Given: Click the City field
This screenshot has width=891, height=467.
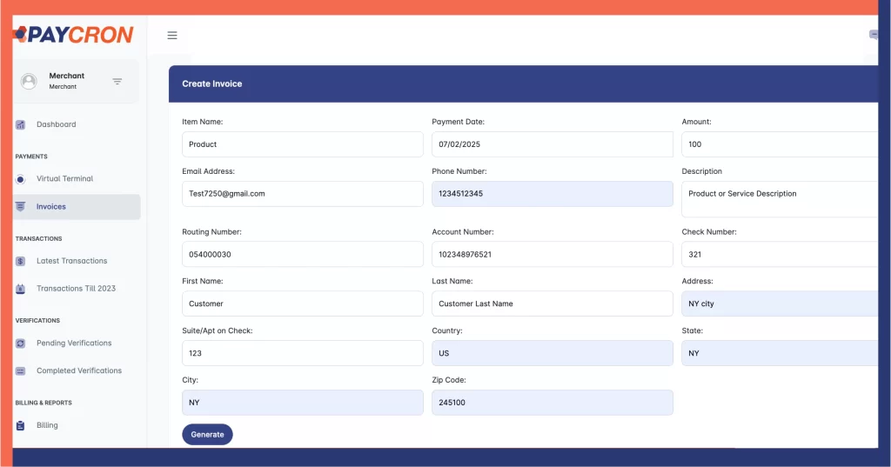Looking at the screenshot, I should tap(302, 403).
